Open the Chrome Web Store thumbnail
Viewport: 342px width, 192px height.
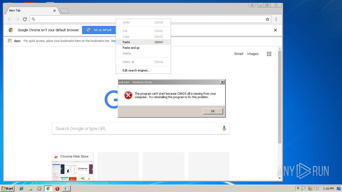[x=73, y=166]
